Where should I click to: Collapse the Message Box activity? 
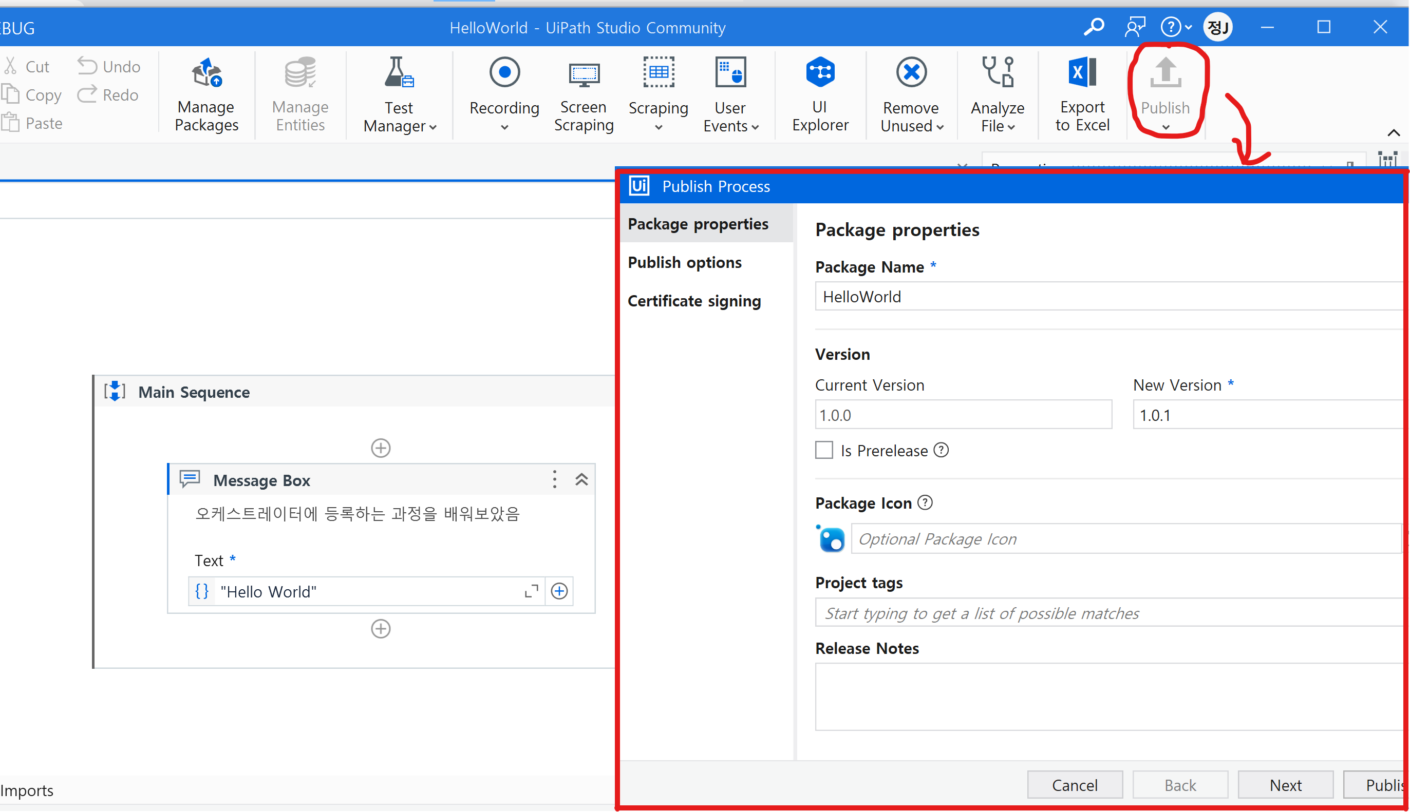point(581,479)
